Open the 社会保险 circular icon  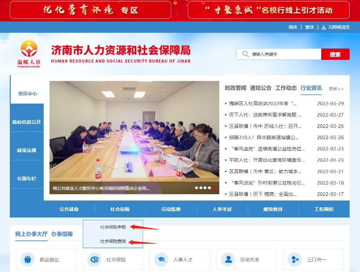pyautogui.click(x=94, y=259)
